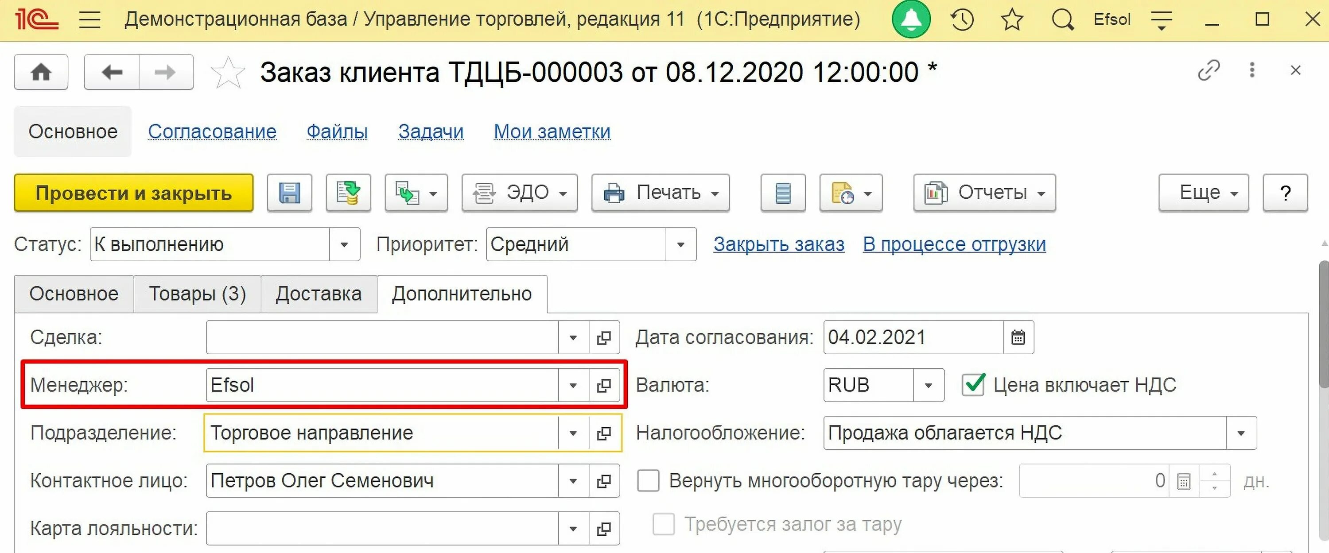Click the home page icon
The height and width of the screenshot is (553, 1329).
coord(41,72)
